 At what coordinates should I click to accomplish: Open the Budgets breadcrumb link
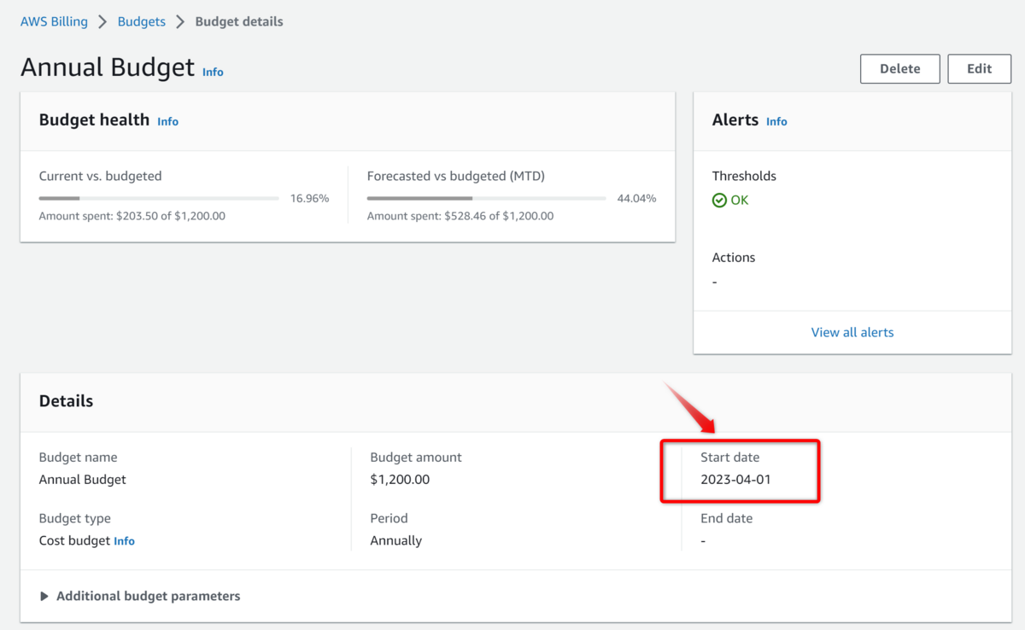(x=141, y=21)
